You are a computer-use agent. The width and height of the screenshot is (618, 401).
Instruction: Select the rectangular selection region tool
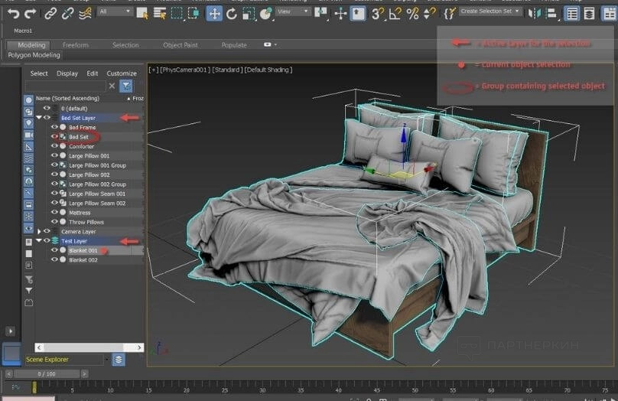[177, 13]
